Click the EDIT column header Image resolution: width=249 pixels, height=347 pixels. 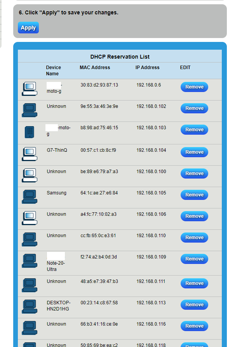185,68
